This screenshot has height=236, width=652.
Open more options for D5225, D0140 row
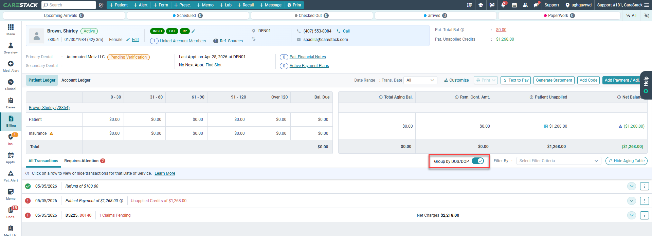pos(644,215)
